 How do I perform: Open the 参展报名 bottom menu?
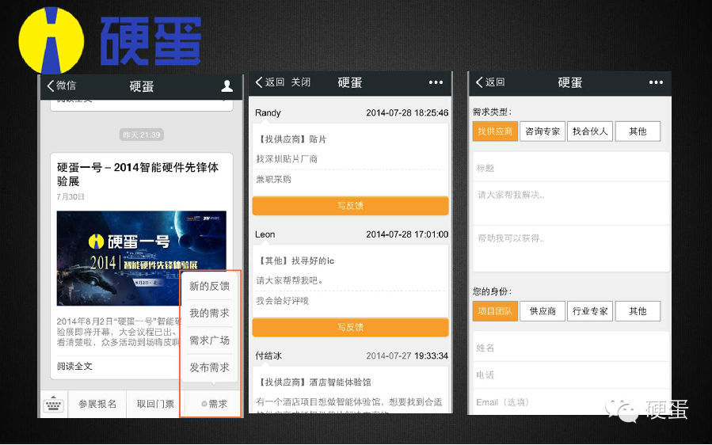[97, 404]
